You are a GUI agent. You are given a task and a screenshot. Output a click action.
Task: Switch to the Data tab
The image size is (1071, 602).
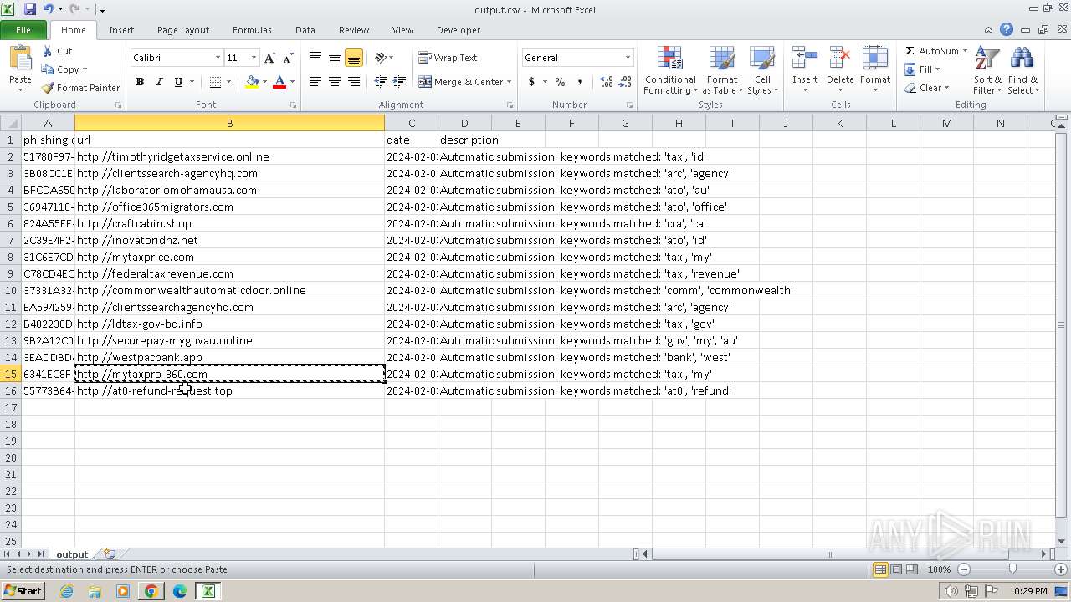click(305, 30)
